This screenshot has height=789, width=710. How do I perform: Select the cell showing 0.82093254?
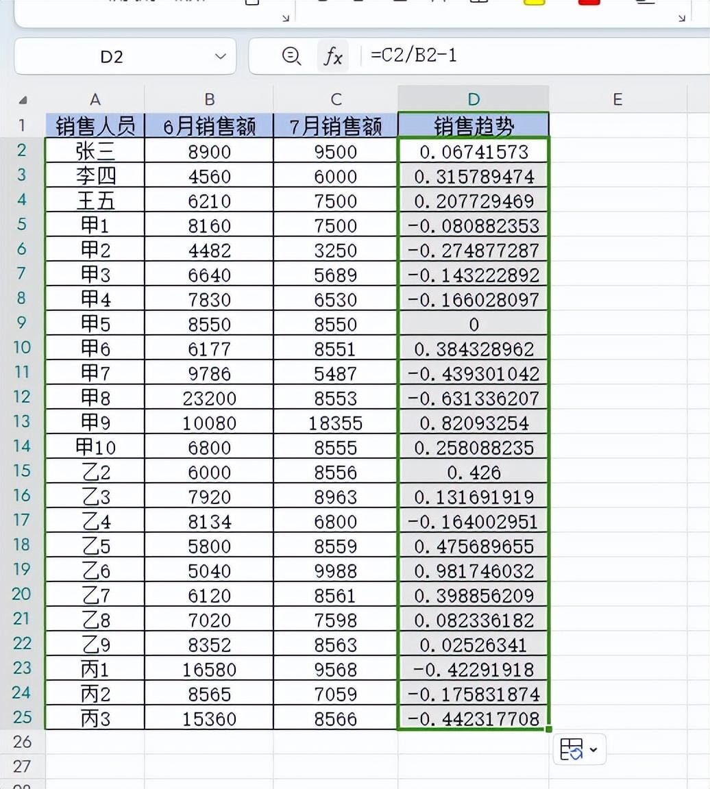tap(474, 422)
